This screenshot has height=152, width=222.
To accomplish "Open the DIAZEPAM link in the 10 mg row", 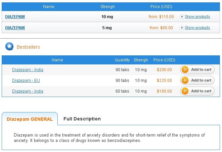I will coord(15,16).
